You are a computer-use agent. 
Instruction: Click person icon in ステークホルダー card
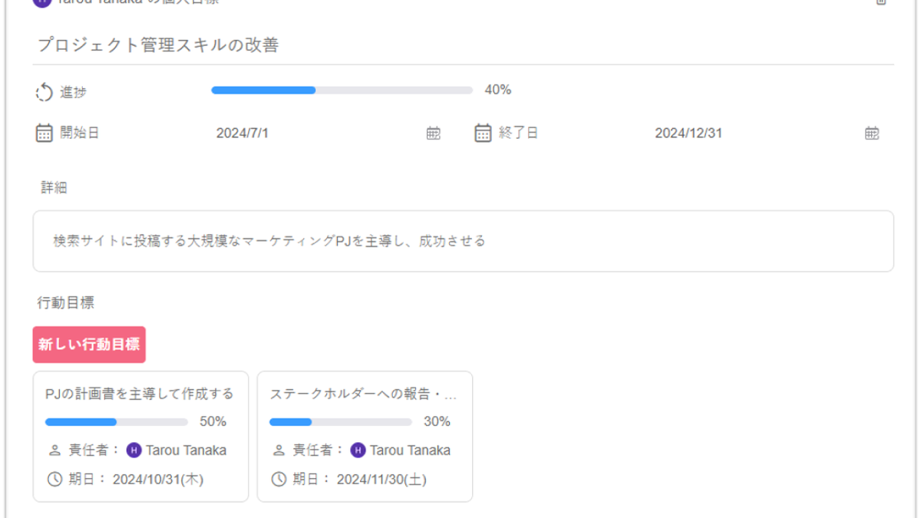point(279,450)
